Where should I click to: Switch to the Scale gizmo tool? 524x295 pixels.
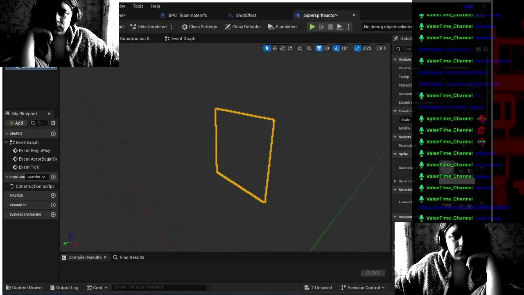pyautogui.click(x=290, y=48)
